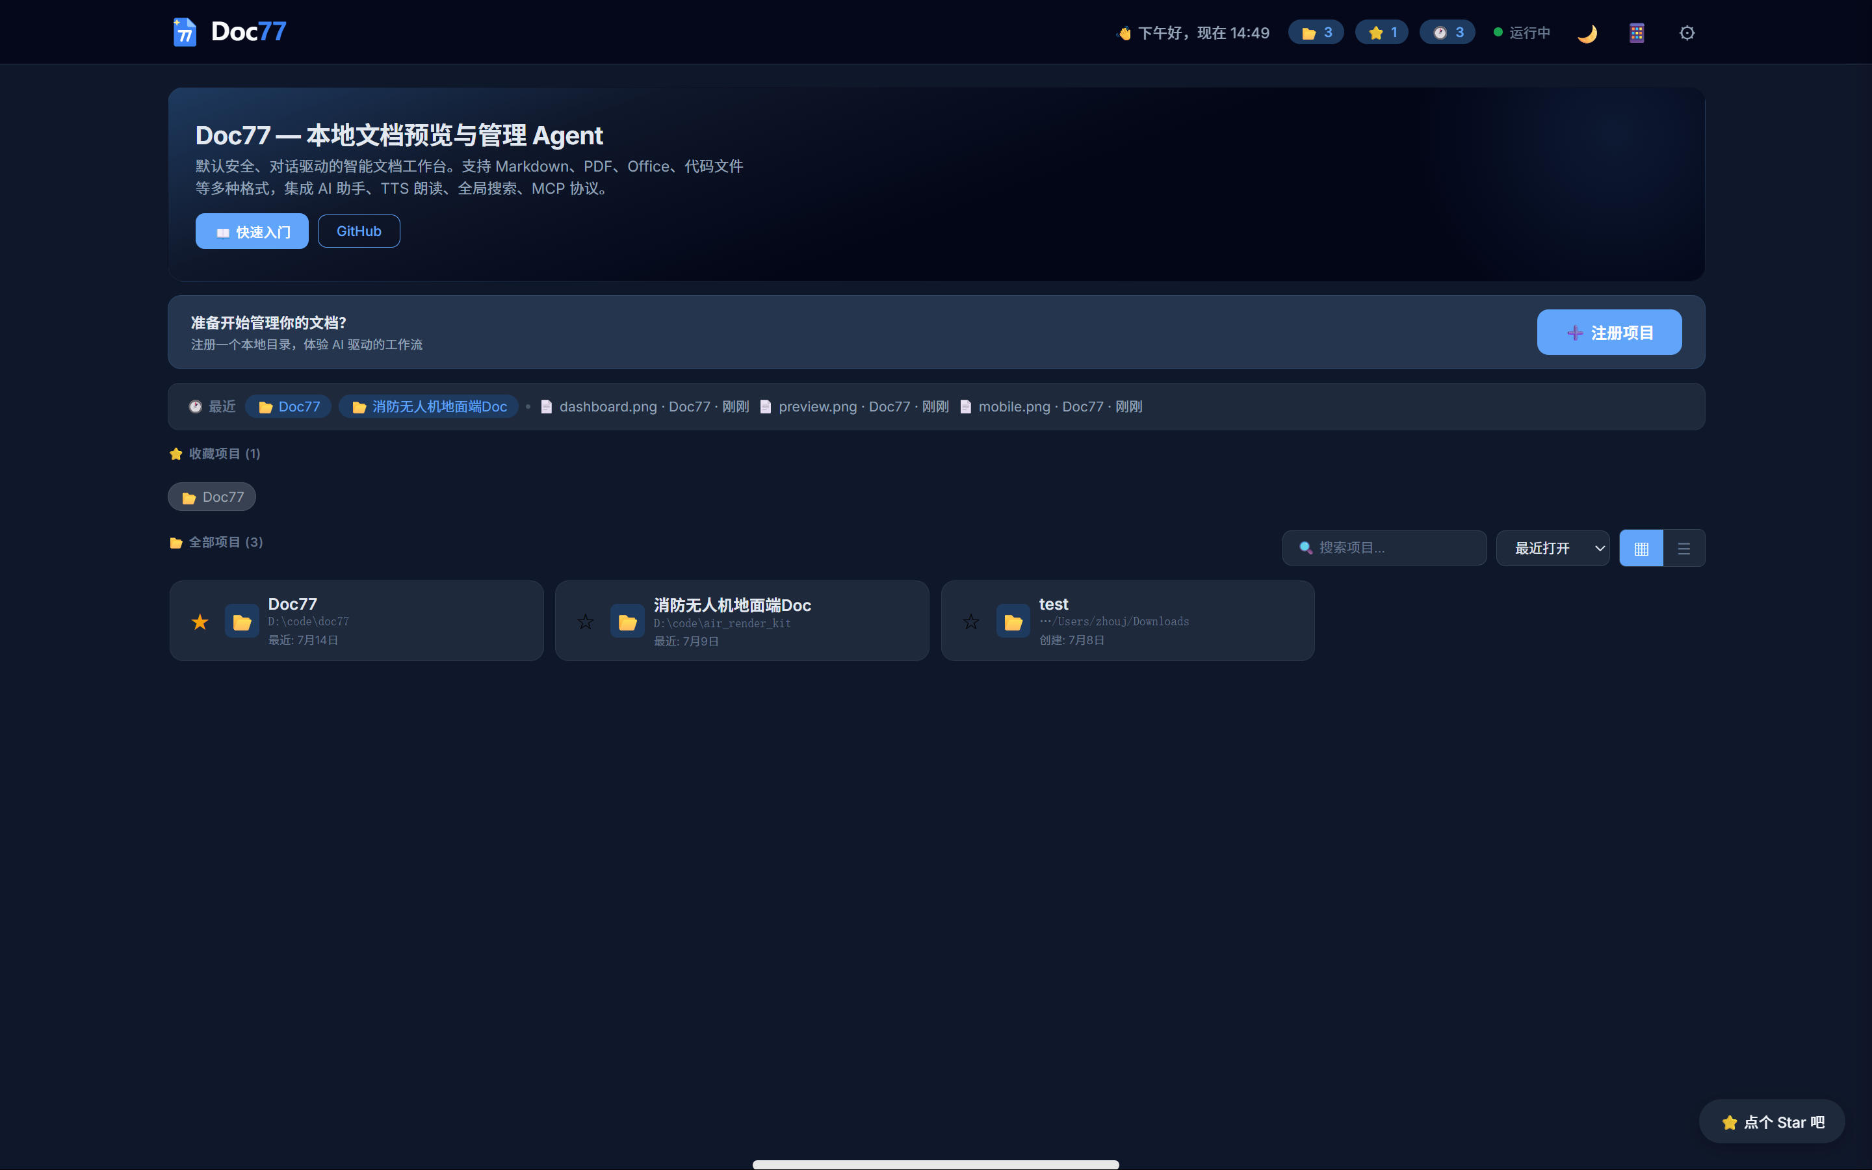Click the folder icon on test card
1872x1170 pixels.
[1013, 621]
